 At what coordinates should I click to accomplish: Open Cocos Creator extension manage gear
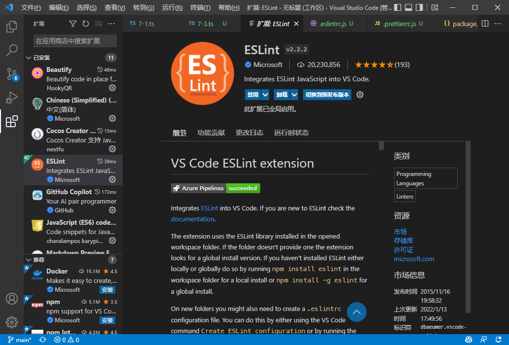[x=112, y=149]
